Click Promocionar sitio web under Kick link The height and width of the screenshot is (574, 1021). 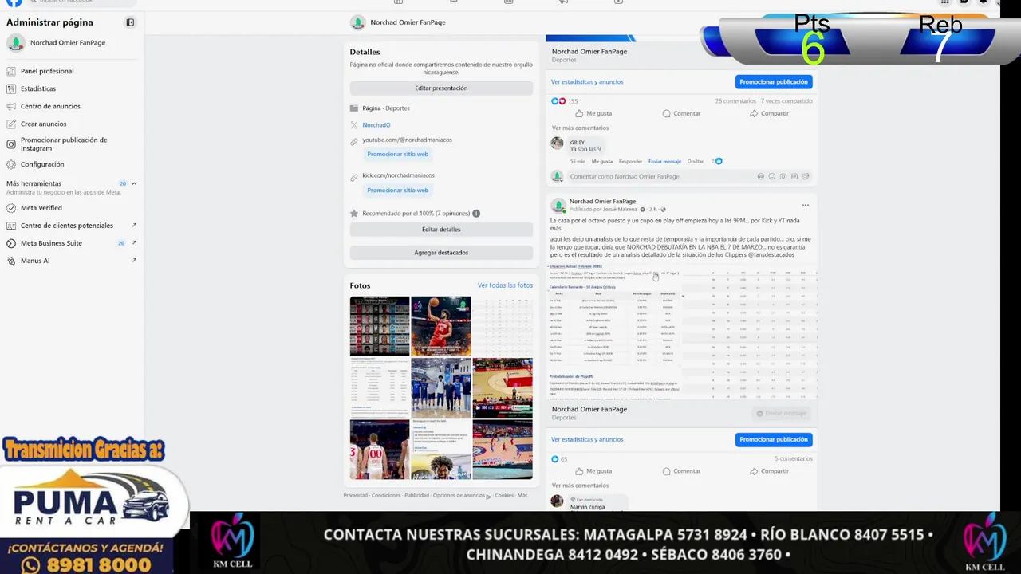(x=398, y=191)
